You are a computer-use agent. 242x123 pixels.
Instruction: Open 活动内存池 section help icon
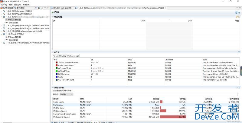click(x=239, y=88)
